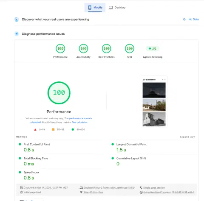Click the Diagnose performance issues icon
This screenshot has height=201, width=204.
click(x=17, y=34)
